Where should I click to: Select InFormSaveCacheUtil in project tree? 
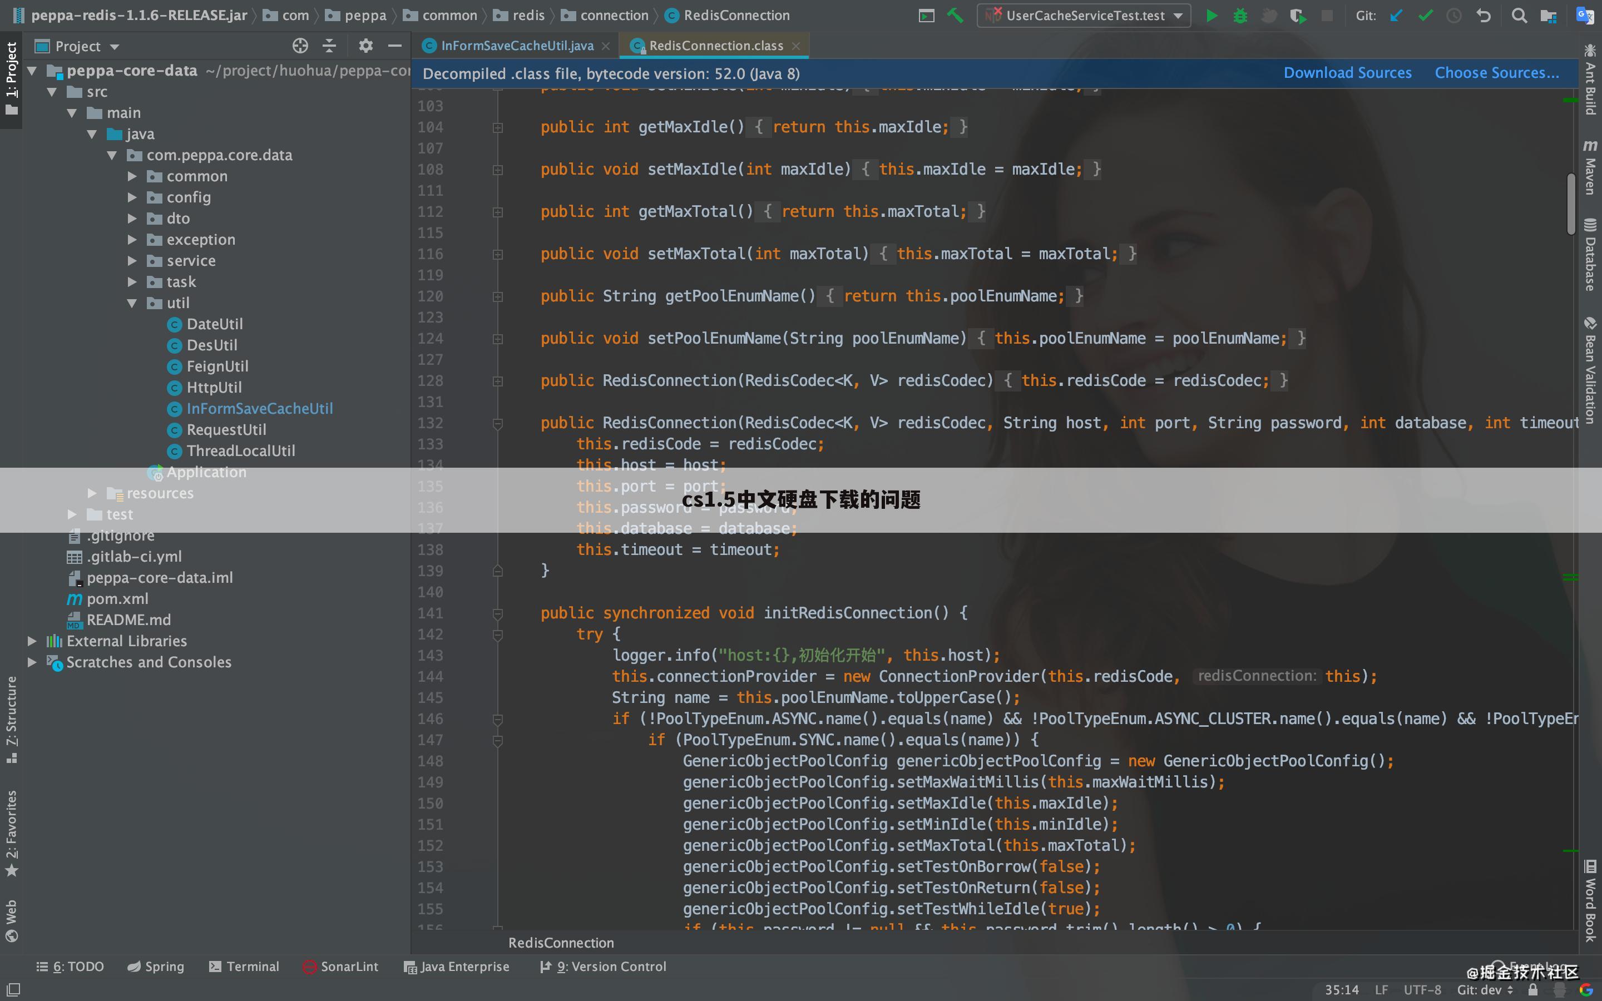[259, 409]
